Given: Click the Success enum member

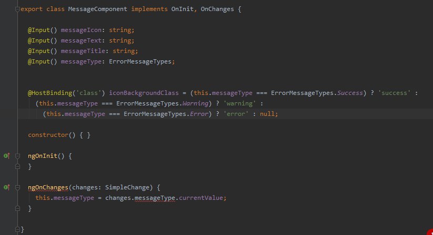Looking at the screenshot, I should click(x=349, y=93).
